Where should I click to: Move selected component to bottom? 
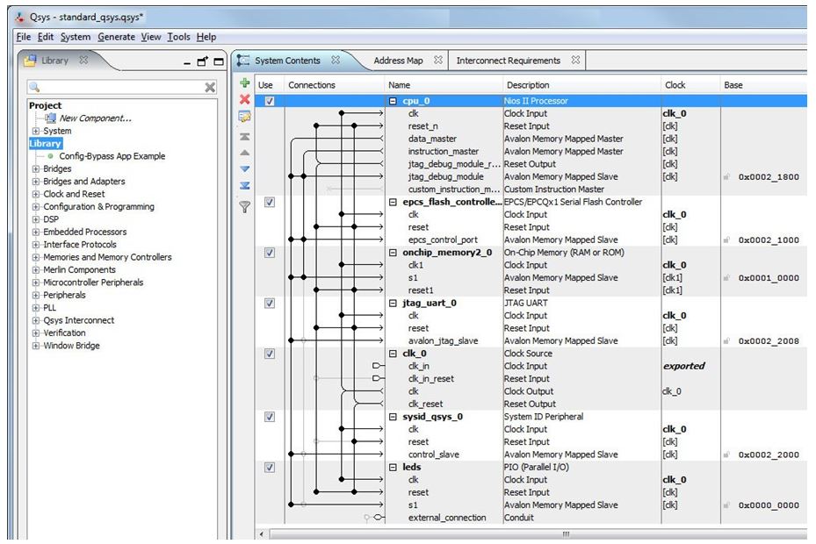[245, 185]
